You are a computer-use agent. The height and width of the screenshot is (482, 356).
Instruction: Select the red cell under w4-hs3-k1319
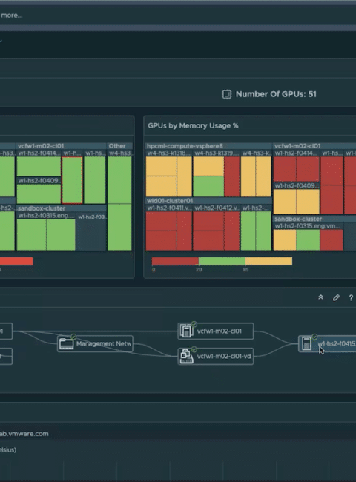click(232, 176)
